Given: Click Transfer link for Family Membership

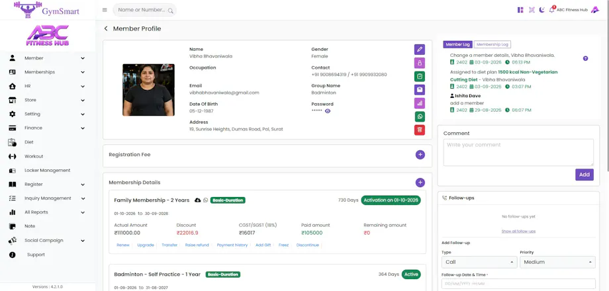Looking at the screenshot, I should point(169,245).
